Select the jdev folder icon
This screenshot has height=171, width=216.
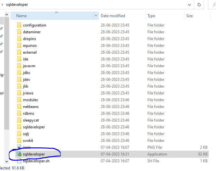pyautogui.click(x=19, y=80)
